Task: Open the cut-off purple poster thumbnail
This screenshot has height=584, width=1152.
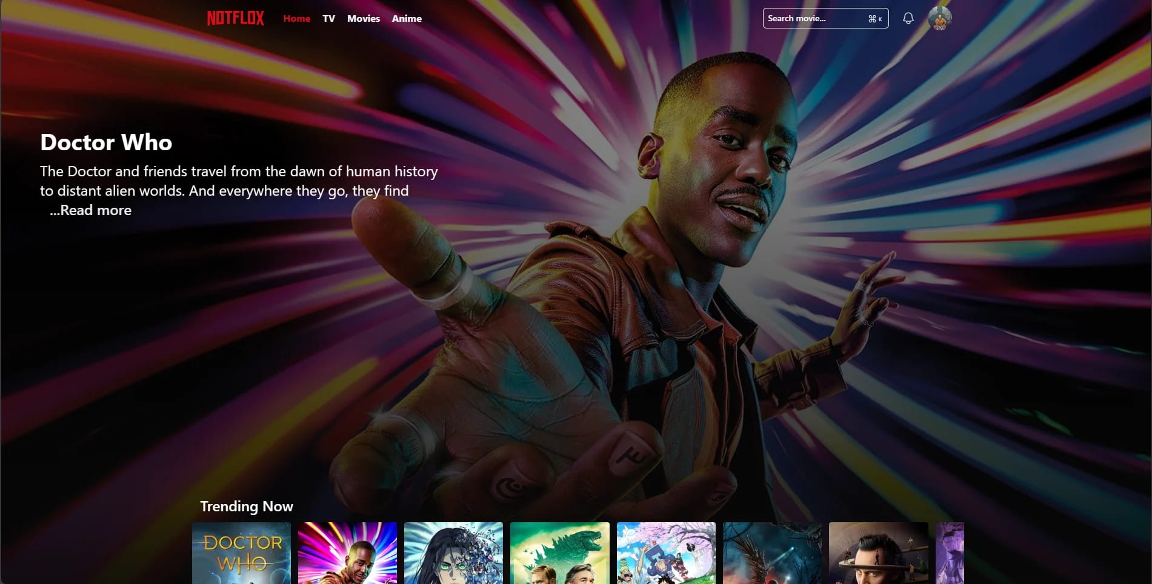Action: coord(950,553)
